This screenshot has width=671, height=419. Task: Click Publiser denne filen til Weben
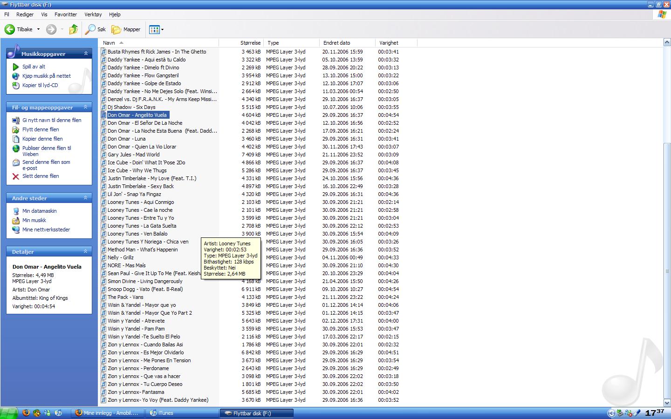pos(47,151)
